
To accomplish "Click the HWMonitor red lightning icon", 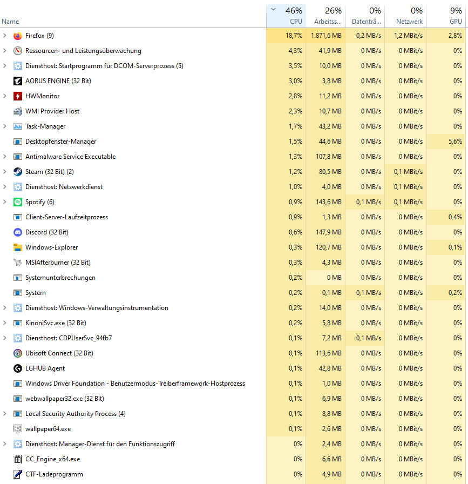I will [x=18, y=96].
